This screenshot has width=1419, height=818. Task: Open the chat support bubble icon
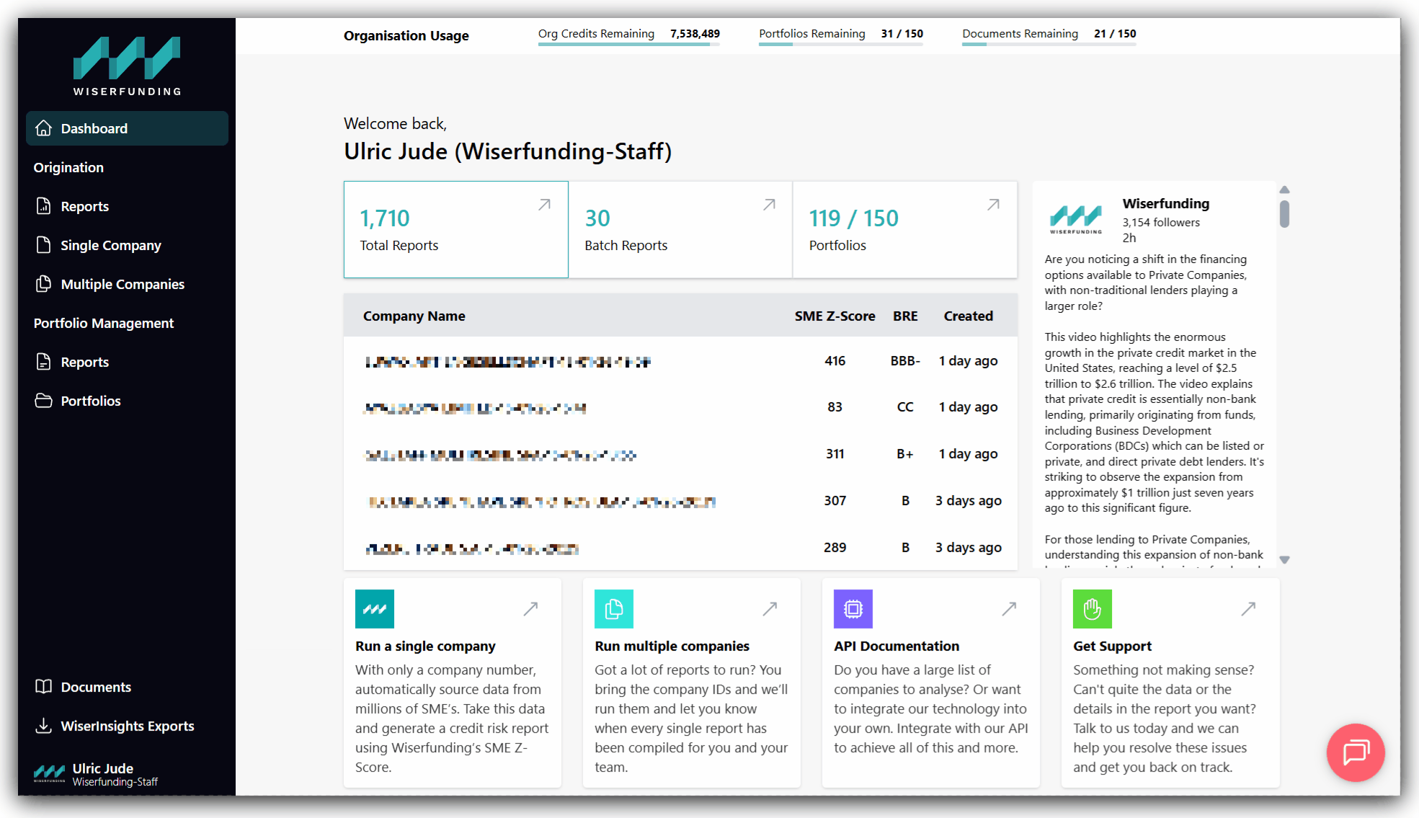pyautogui.click(x=1355, y=752)
